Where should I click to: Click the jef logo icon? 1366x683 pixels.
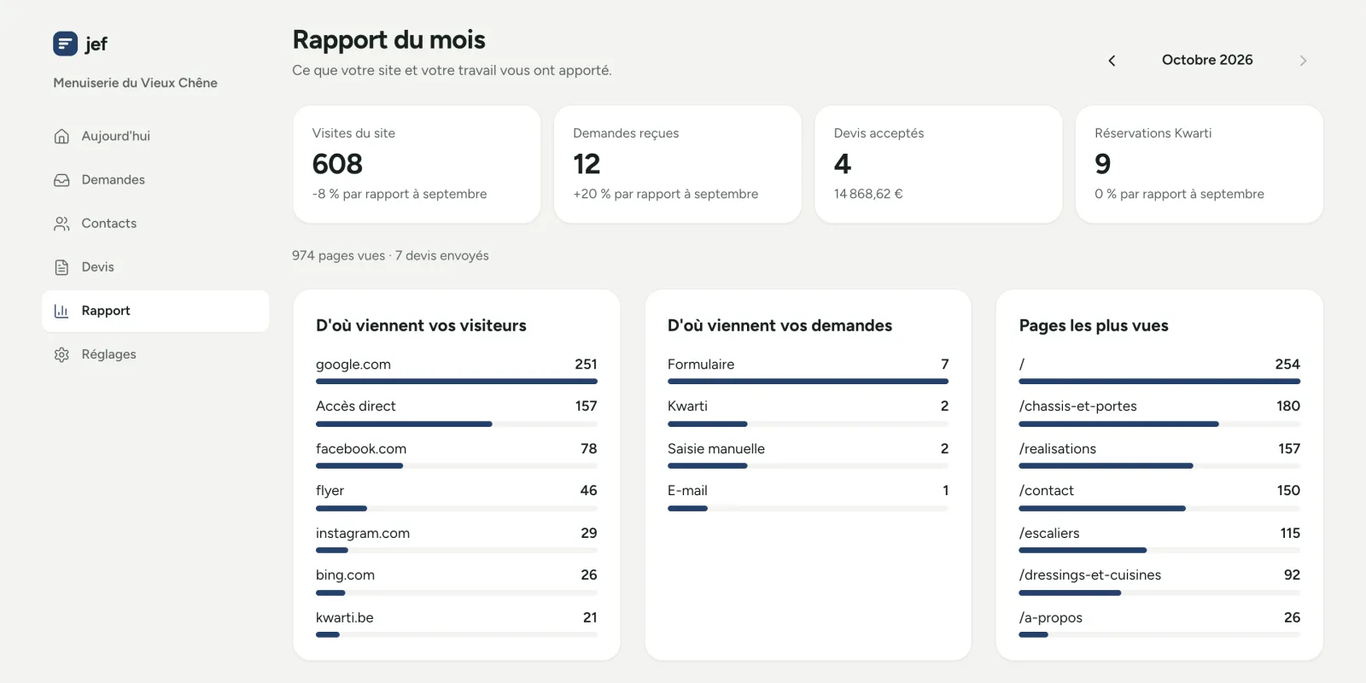pyautogui.click(x=65, y=44)
